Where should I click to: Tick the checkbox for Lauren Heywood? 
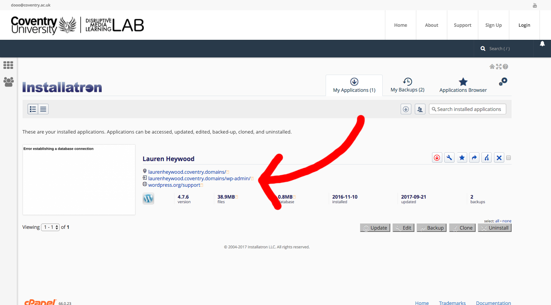pyautogui.click(x=509, y=158)
